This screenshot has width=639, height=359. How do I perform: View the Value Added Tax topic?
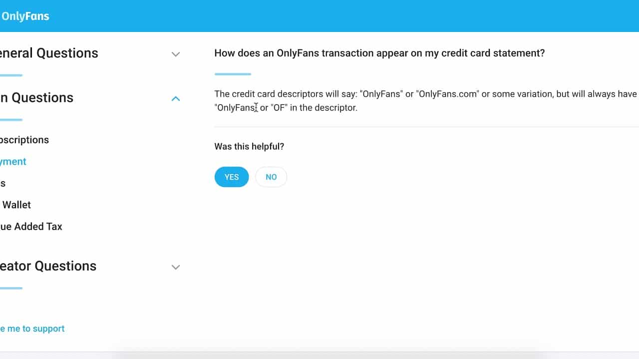point(31,226)
